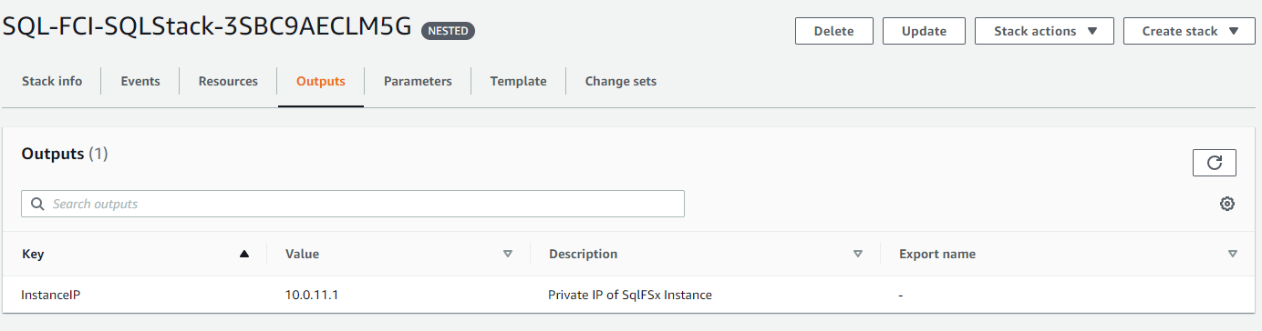
Task: Sort the Description column
Action: pyautogui.click(x=857, y=254)
